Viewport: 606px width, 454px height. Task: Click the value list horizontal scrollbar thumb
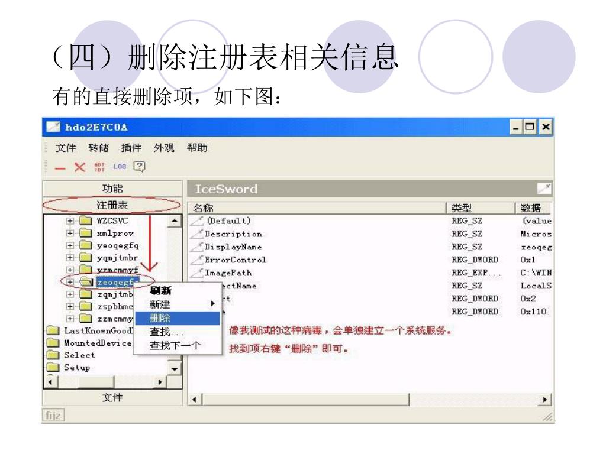click(305, 400)
